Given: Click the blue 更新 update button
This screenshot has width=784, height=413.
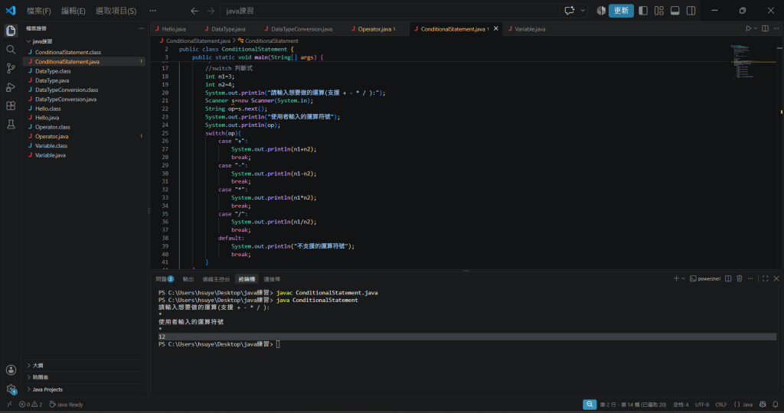Looking at the screenshot, I should coord(620,11).
